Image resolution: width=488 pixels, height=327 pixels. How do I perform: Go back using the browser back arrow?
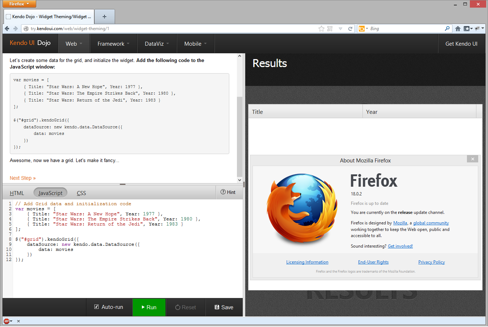click(x=7, y=29)
